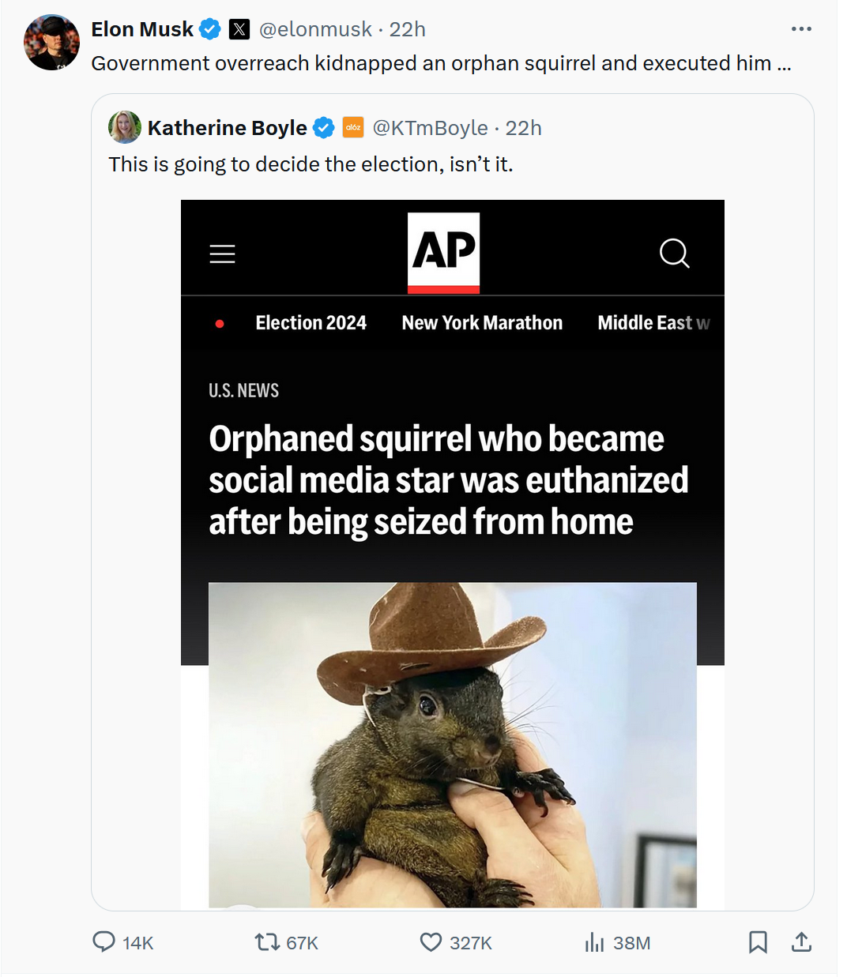
Task: Click the X affiliation badge icon
Action: [239, 29]
